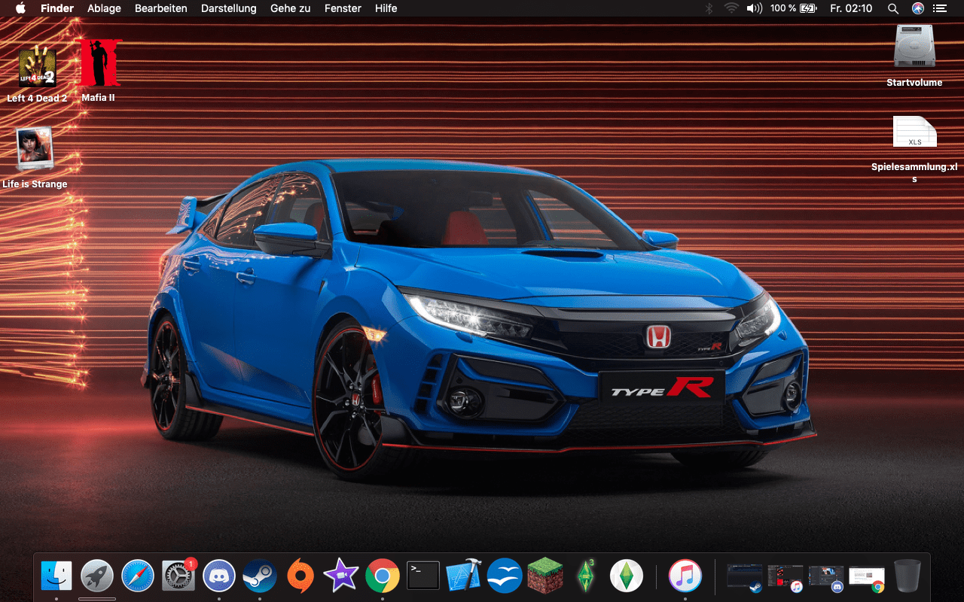
Task: Launch Steam app icon in dock
Action: [260, 576]
